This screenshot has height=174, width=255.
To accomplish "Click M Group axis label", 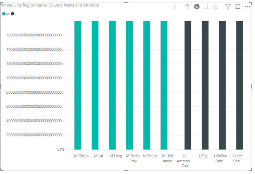I will pyautogui.click(x=81, y=156).
